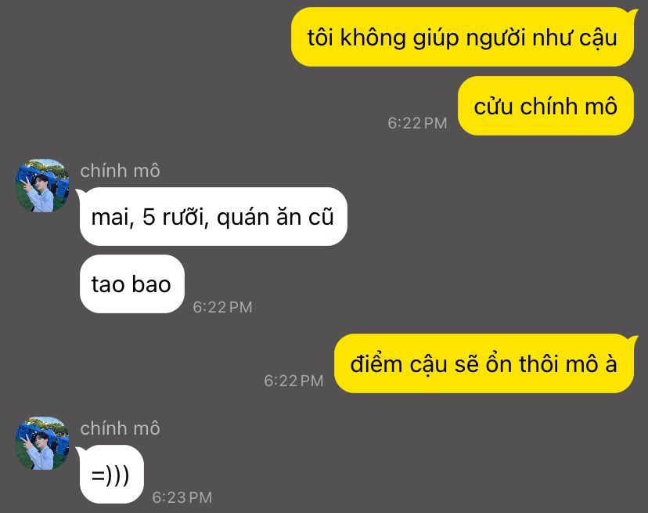
Task: Open the upper chính mô profile avatar
Action: [42, 186]
